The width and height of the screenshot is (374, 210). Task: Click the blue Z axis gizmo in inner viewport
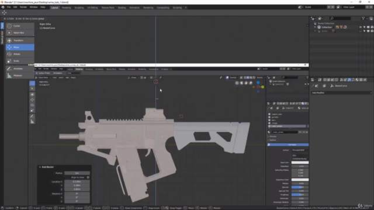[258, 83]
